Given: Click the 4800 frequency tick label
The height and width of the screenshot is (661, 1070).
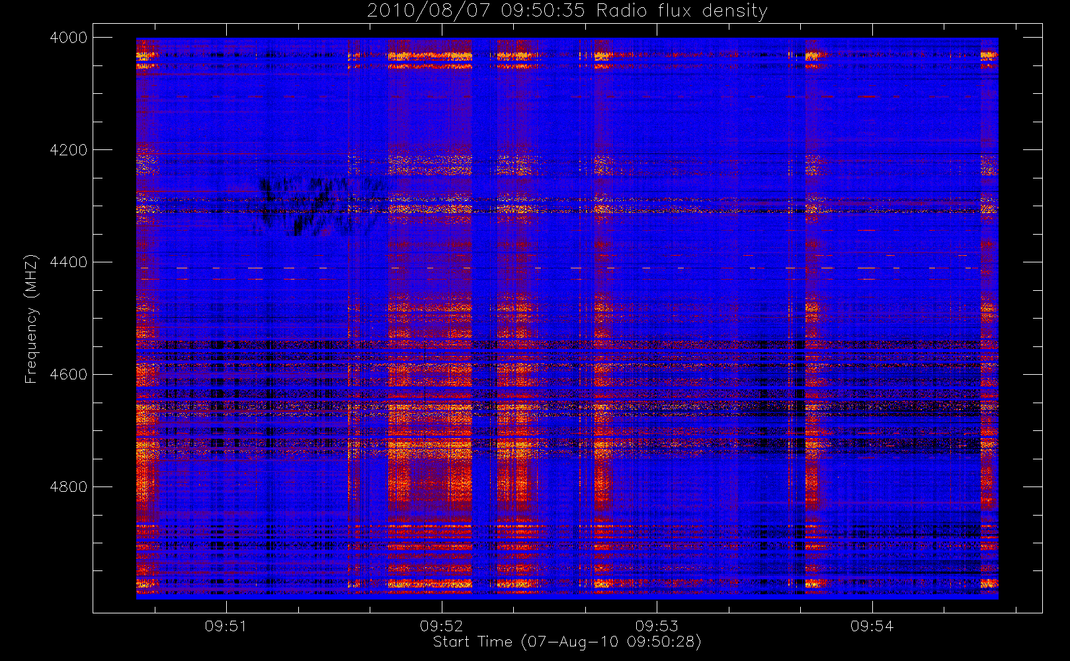Looking at the screenshot, I should click(69, 487).
